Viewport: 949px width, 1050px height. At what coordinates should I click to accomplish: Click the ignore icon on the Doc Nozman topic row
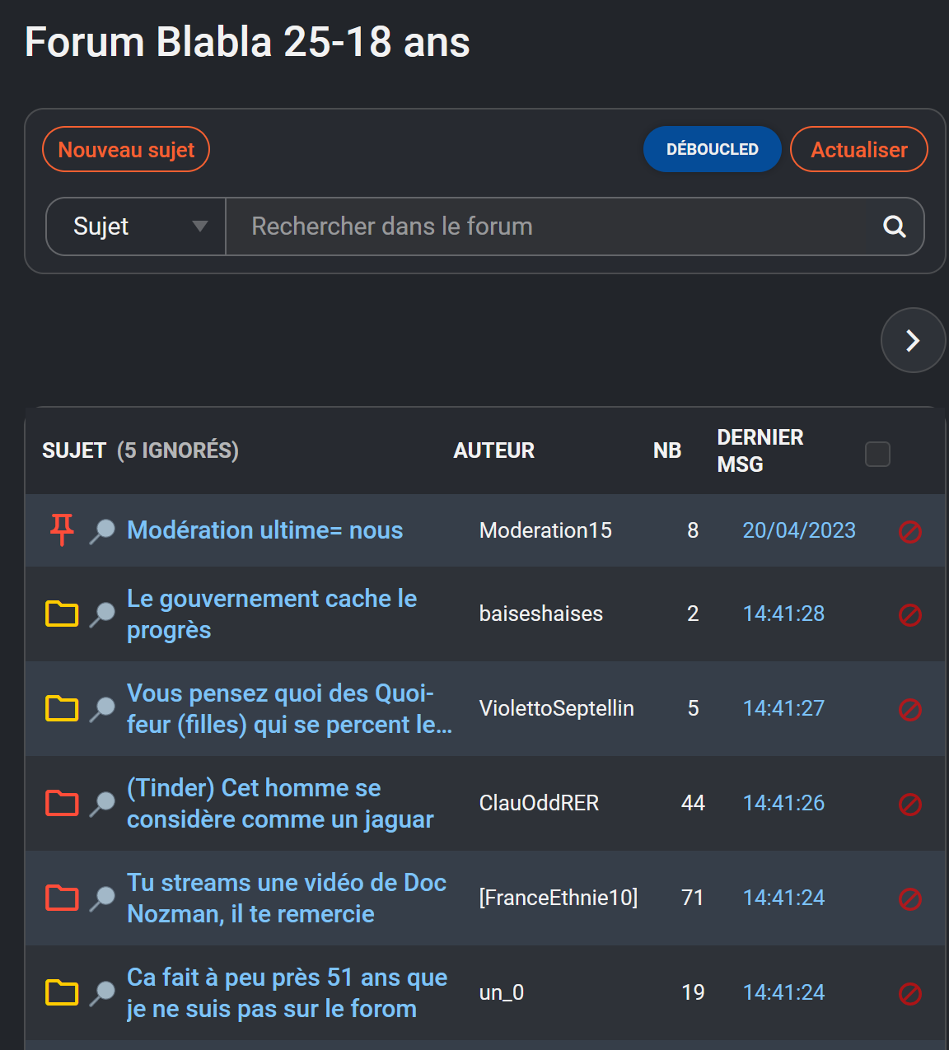tap(909, 898)
